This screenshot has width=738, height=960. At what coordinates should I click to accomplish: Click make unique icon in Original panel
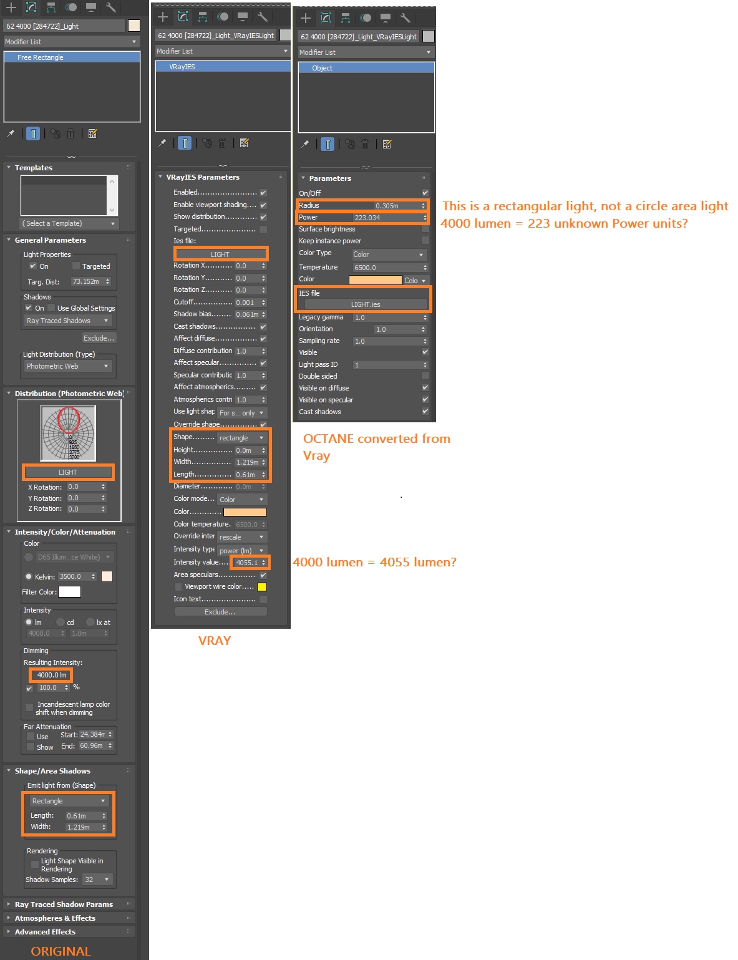(x=56, y=133)
